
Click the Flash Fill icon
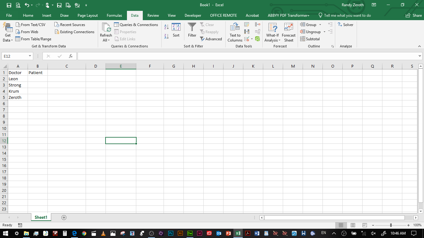pyautogui.click(x=247, y=24)
